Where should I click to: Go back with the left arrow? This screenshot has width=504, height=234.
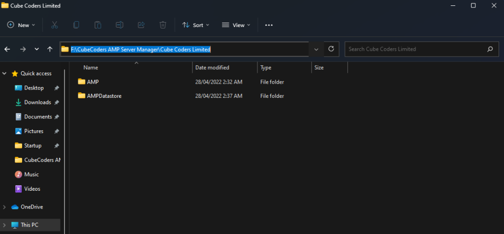(7, 49)
